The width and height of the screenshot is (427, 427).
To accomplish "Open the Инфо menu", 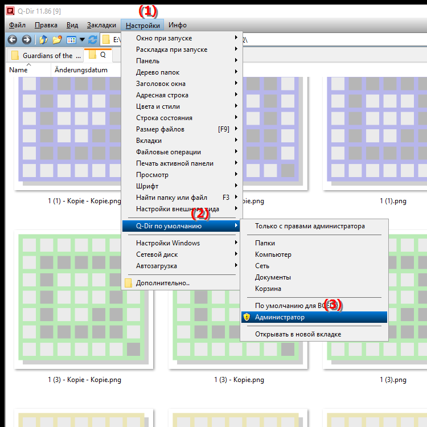I will click(178, 25).
